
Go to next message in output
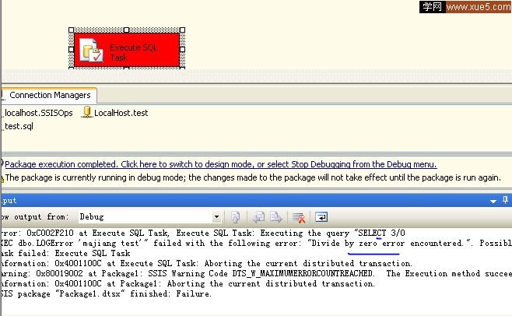pos(274,216)
